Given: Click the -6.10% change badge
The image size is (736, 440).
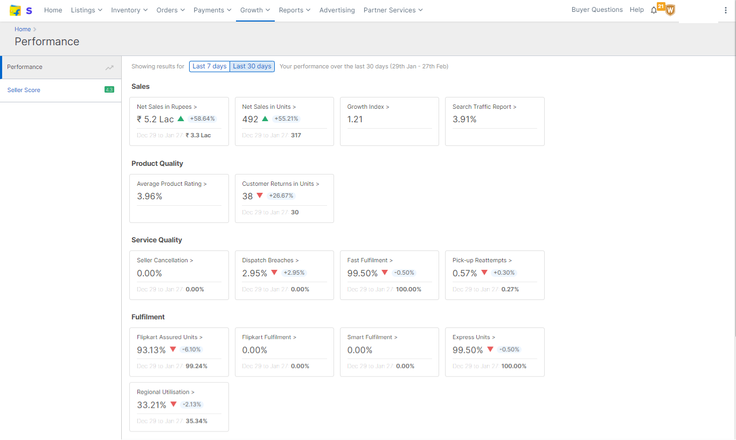Looking at the screenshot, I should tap(191, 350).
